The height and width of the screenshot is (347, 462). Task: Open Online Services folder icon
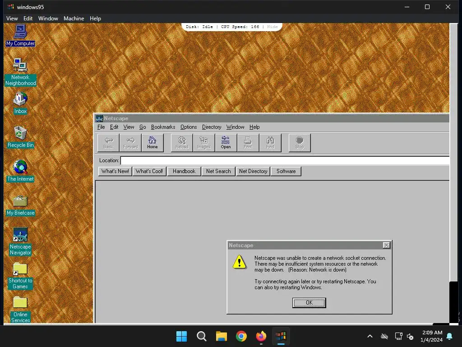20,309
